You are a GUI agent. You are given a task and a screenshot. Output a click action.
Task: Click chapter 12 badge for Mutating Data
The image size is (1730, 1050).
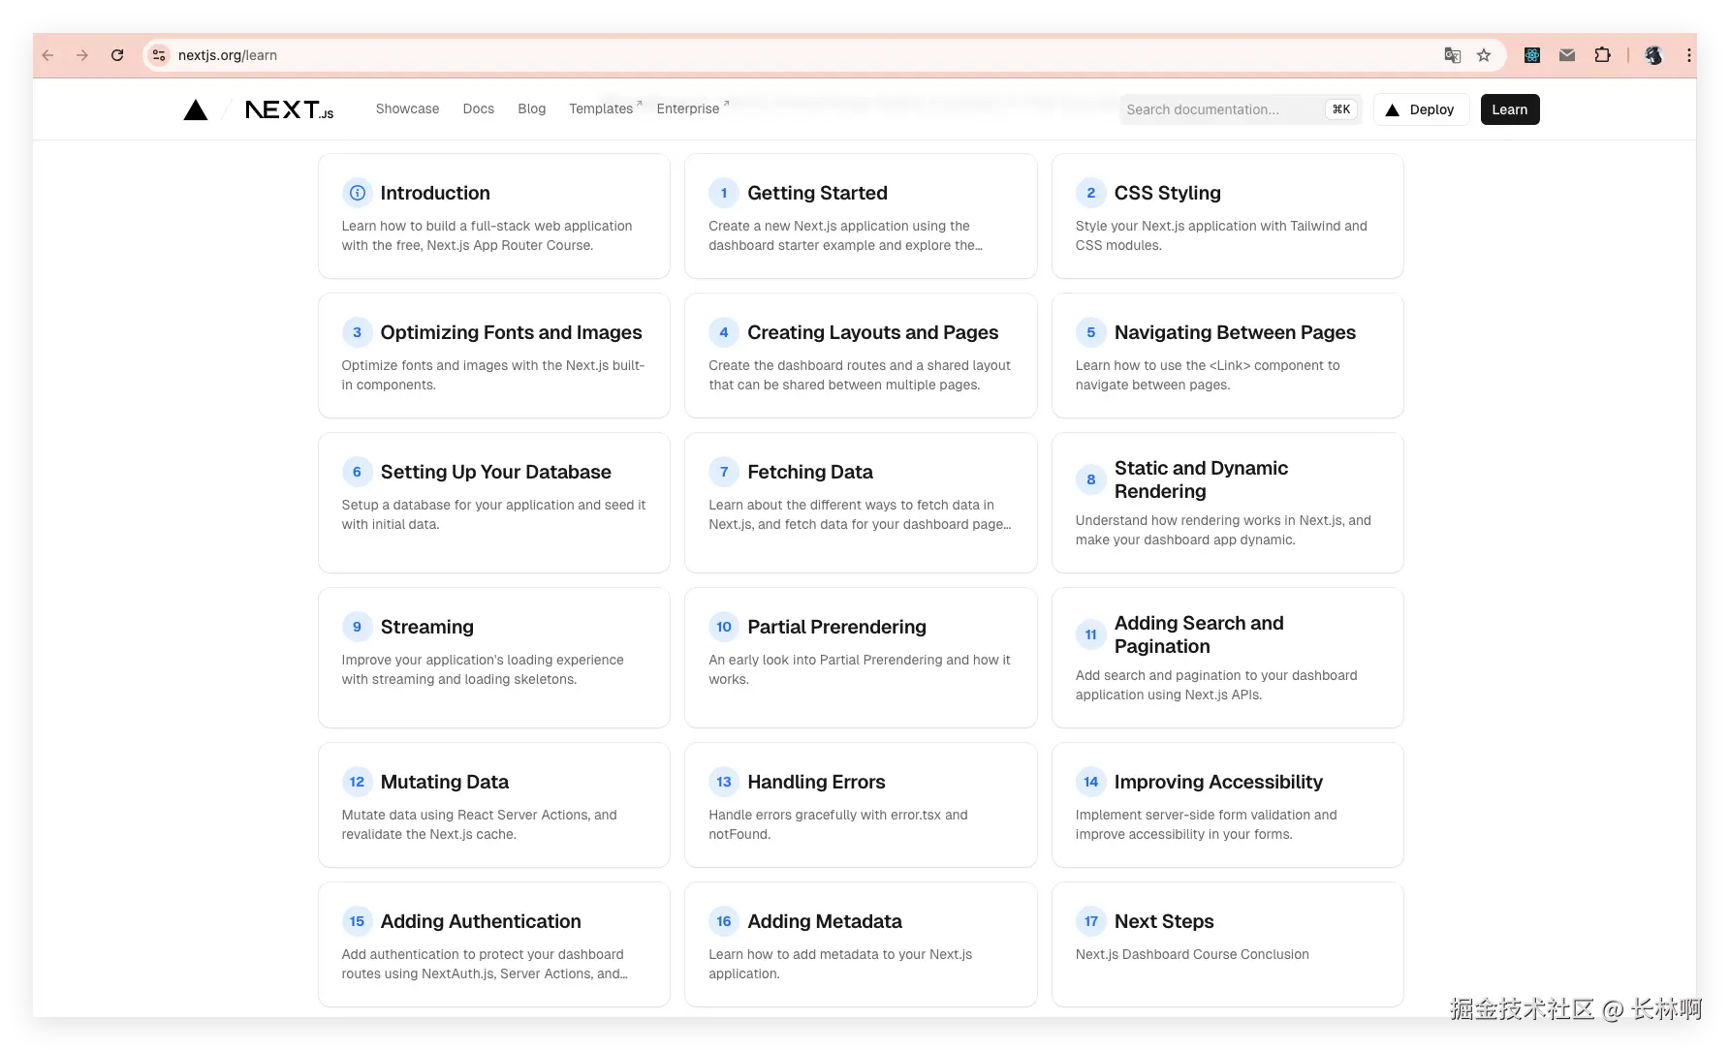pos(357,782)
